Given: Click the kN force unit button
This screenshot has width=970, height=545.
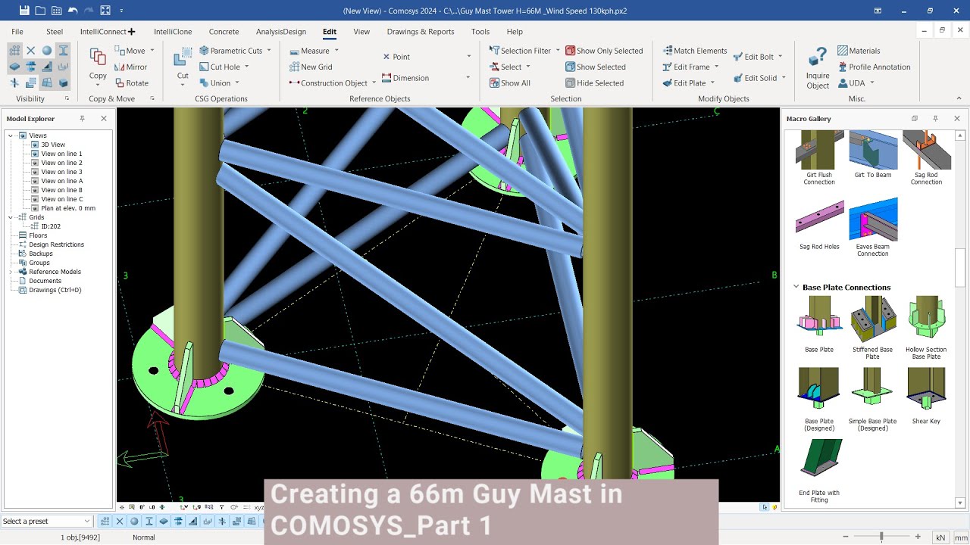Looking at the screenshot, I should pos(940,537).
